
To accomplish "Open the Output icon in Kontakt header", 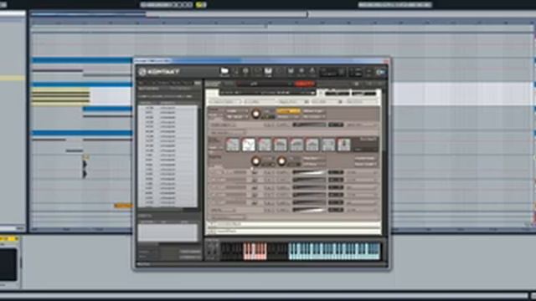I will [257, 72].
